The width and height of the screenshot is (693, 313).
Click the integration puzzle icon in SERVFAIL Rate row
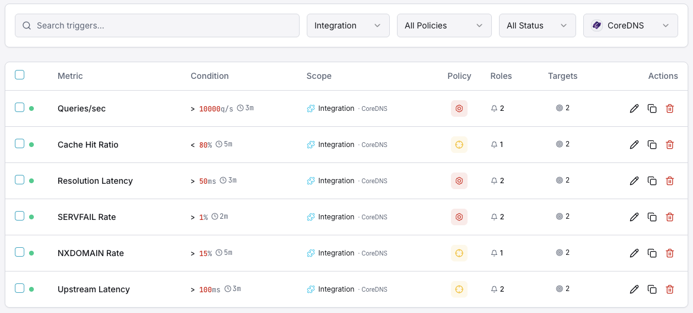[311, 217]
